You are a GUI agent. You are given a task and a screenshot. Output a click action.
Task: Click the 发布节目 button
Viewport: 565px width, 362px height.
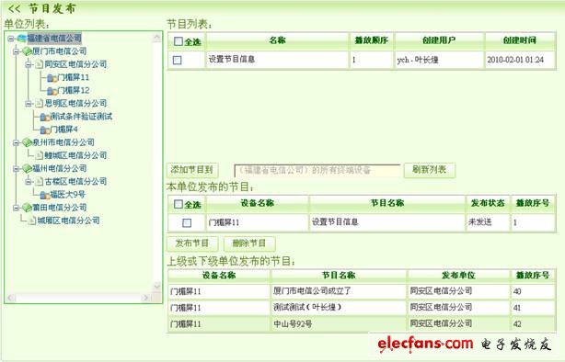pyautogui.click(x=192, y=243)
